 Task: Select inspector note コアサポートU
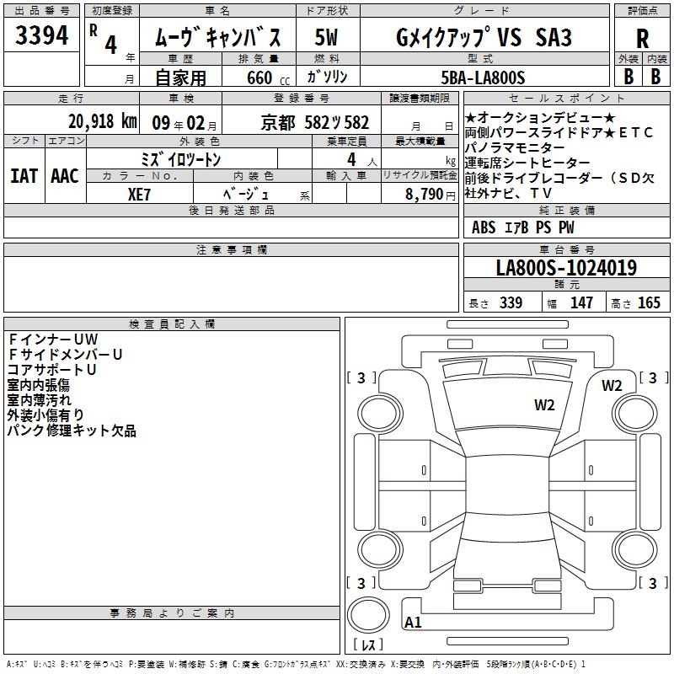pos(51,370)
